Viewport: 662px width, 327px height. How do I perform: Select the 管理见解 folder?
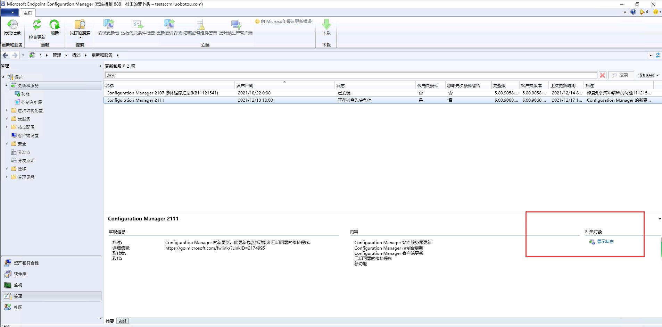(26, 177)
